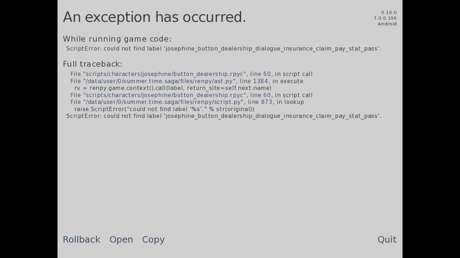Screen dimensions: 460x258
Task: Click the "An exception has occurred." heading
Action: (155, 17)
